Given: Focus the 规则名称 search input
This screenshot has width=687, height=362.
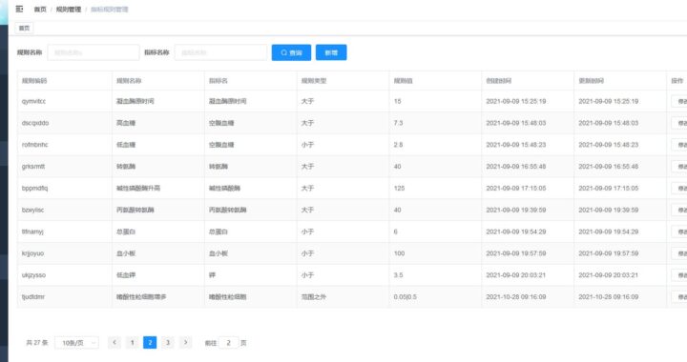Looking at the screenshot, I should click(x=94, y=52).
